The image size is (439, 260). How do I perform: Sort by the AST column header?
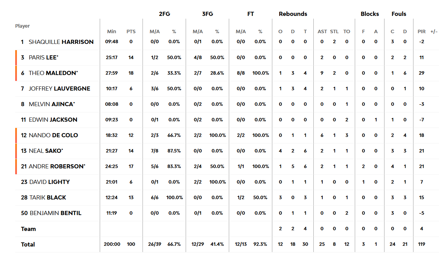322,31
